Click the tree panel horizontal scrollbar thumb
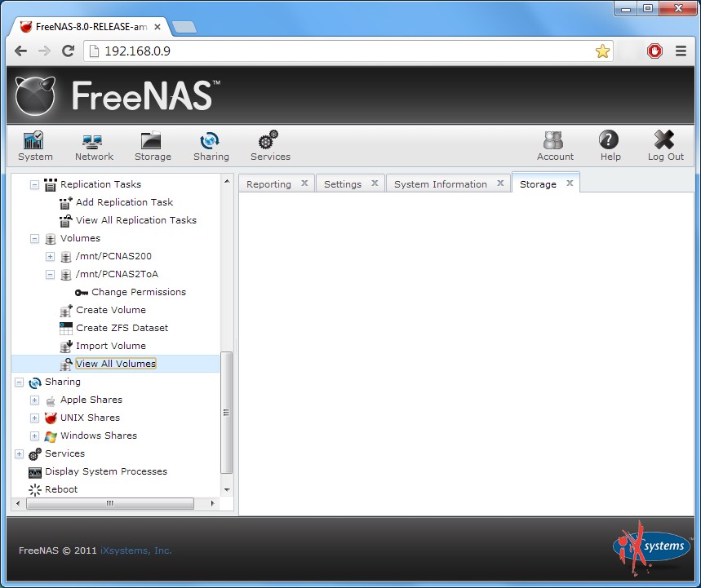This screenshot has height=588, width=701. point(110,503)
